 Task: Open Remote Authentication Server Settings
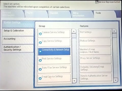pyautogui.click(x=96, y=77)
